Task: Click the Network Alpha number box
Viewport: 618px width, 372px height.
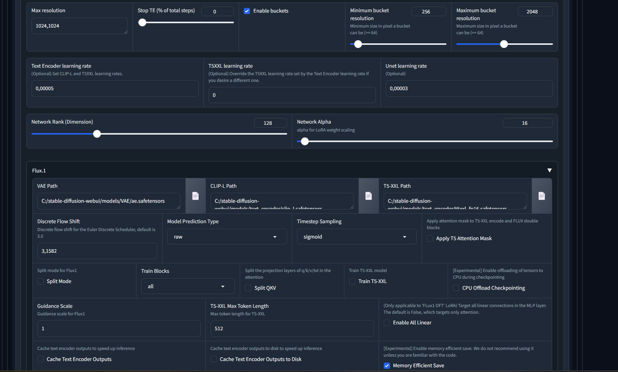Action: [528, 123]
